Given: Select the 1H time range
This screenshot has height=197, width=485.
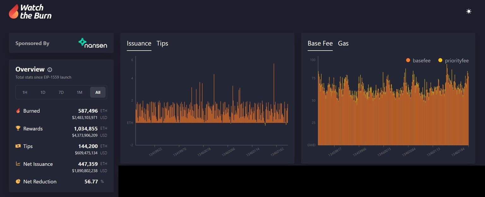Looking at the screenshot, I should click(x=25, y=92).
